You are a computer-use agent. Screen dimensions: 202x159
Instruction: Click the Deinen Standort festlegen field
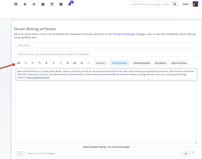103,153
